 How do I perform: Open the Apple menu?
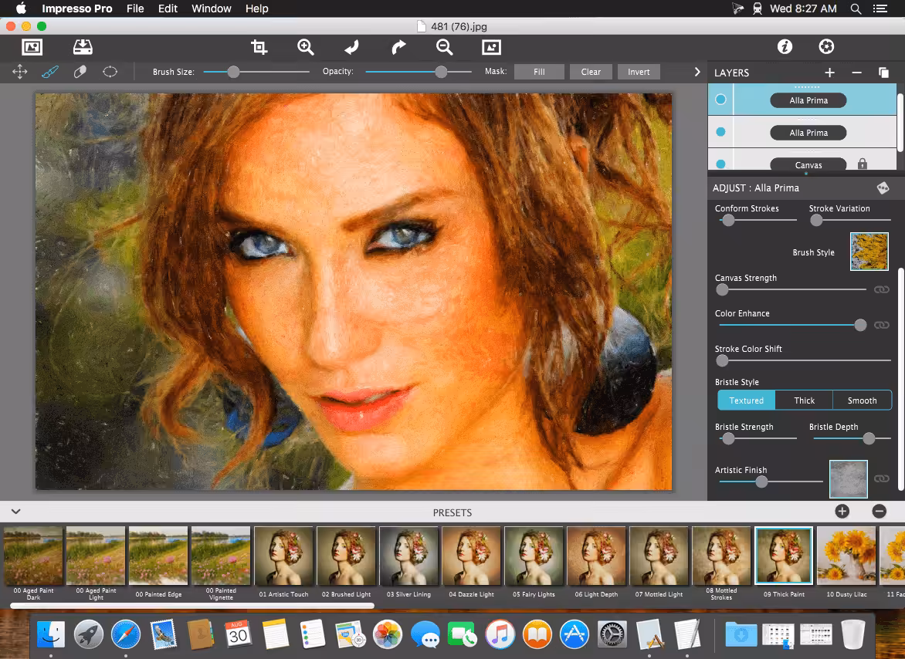pyautogui.click(x=21, y=8)
